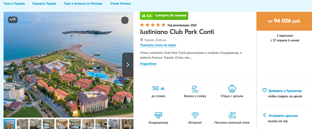
Task: Go to next photo with the arrow
Action: pyautogui.click(x=128, y=65)
